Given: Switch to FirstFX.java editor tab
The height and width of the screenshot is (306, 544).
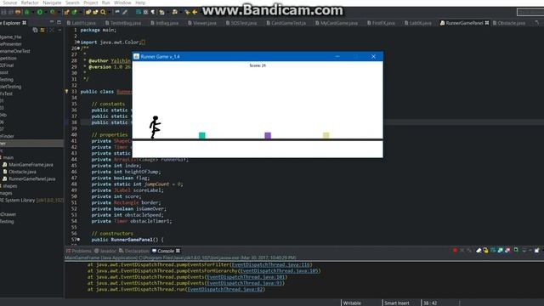Looking at the screenshot, I should click(381, 23).
